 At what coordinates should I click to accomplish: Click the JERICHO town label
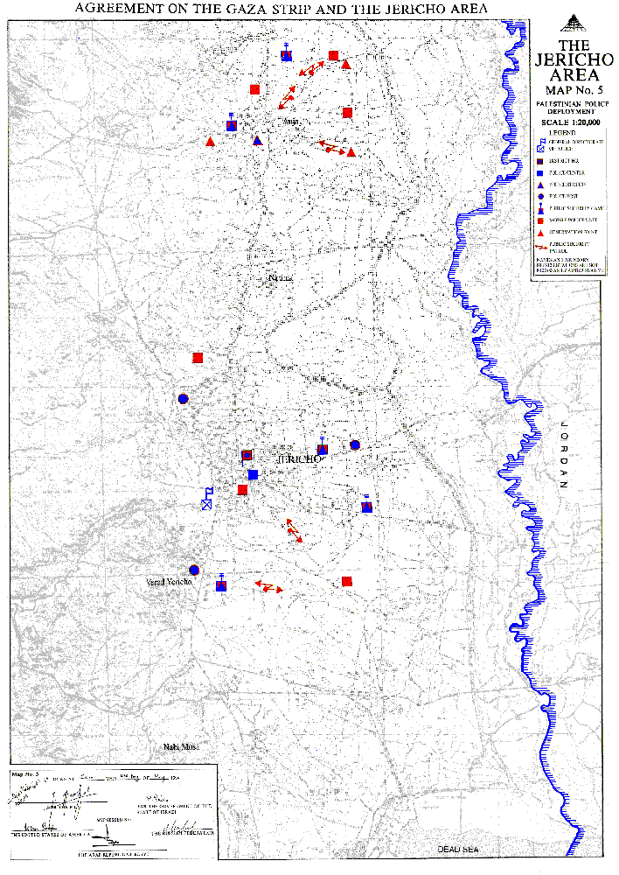[x=300, y=458]
